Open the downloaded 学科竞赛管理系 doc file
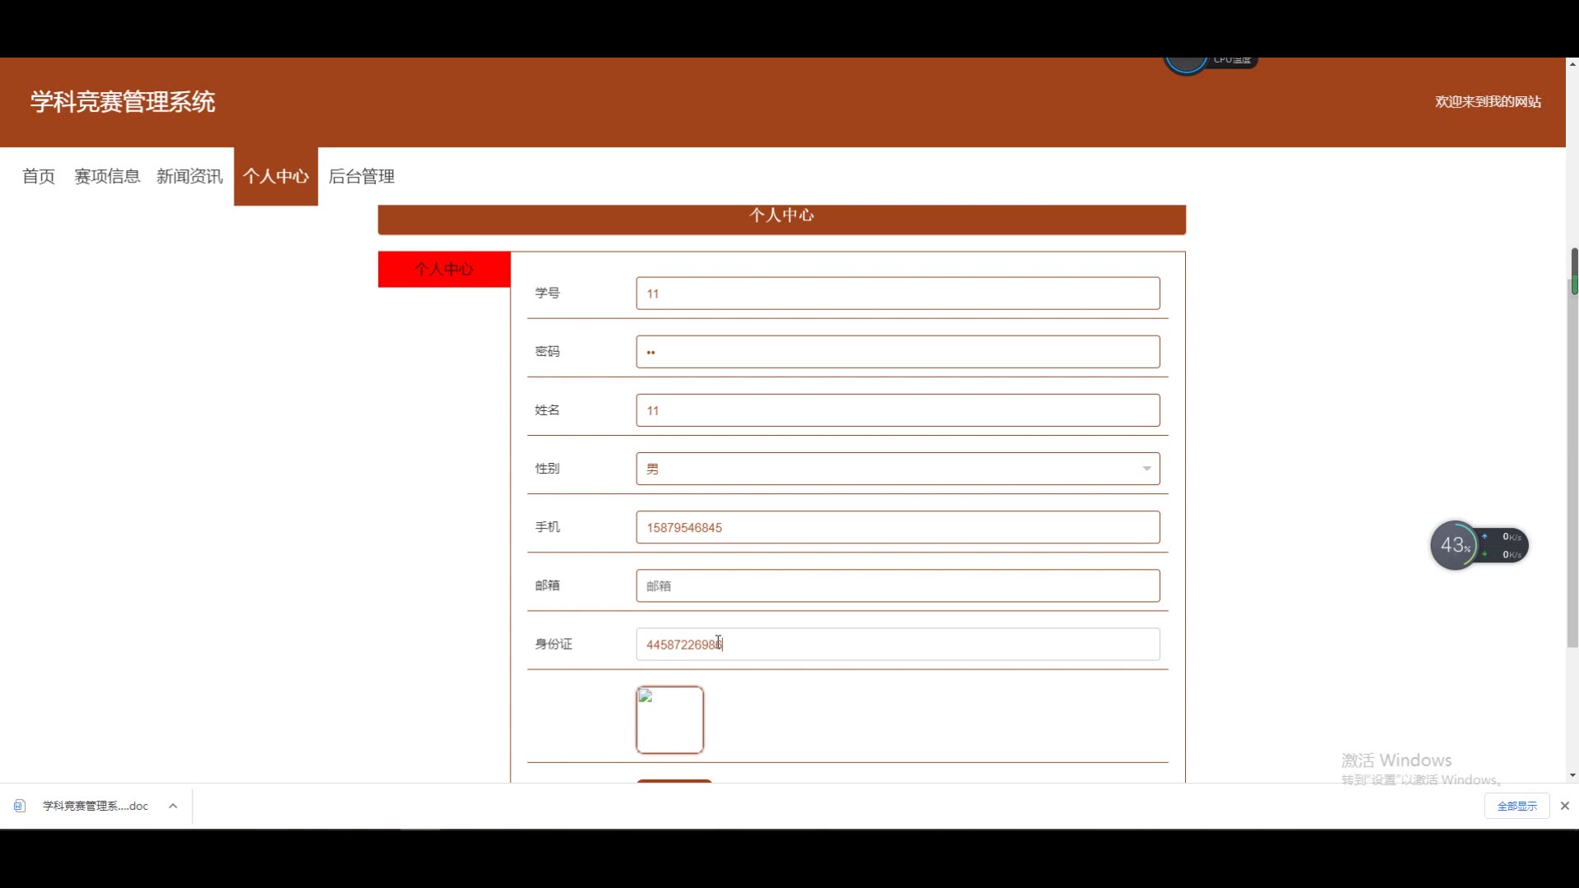Image resolution: width=1579 pixels, height=888 pixels. coord(95,806)
